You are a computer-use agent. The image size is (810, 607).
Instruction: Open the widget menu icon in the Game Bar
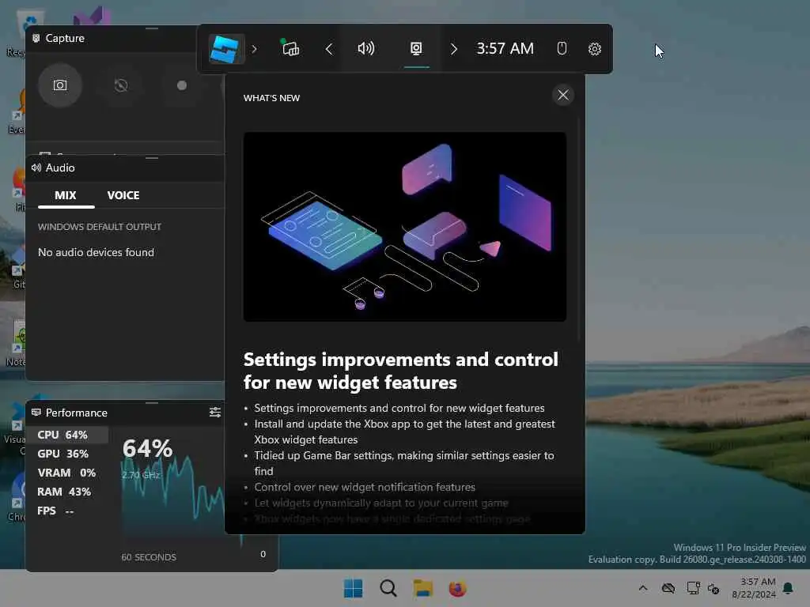click(x=290, y=48)
